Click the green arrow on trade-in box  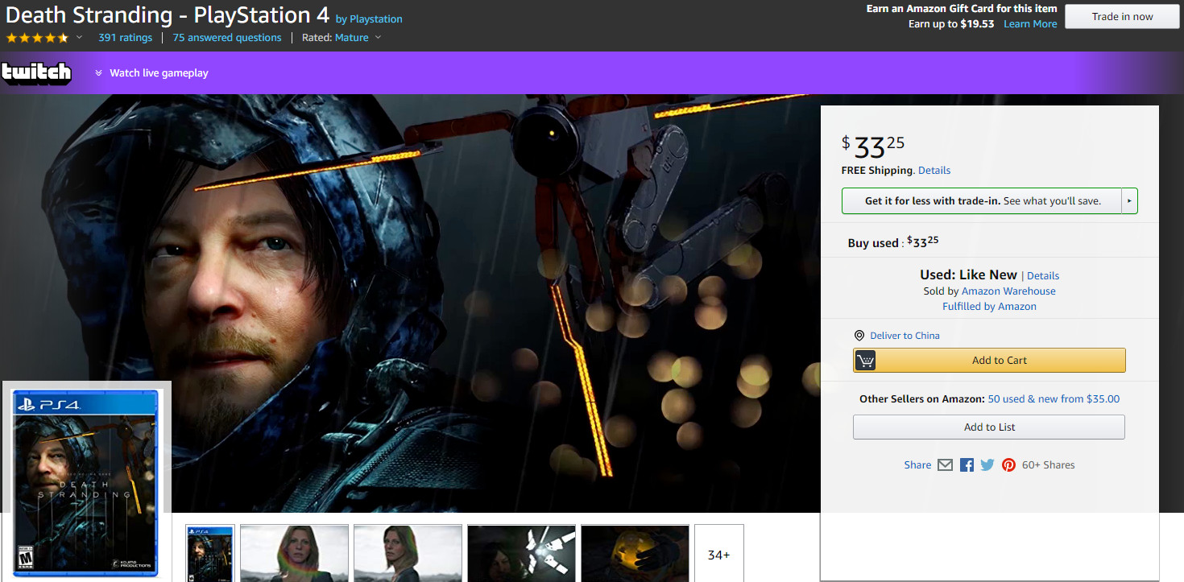coord(1129,201)
